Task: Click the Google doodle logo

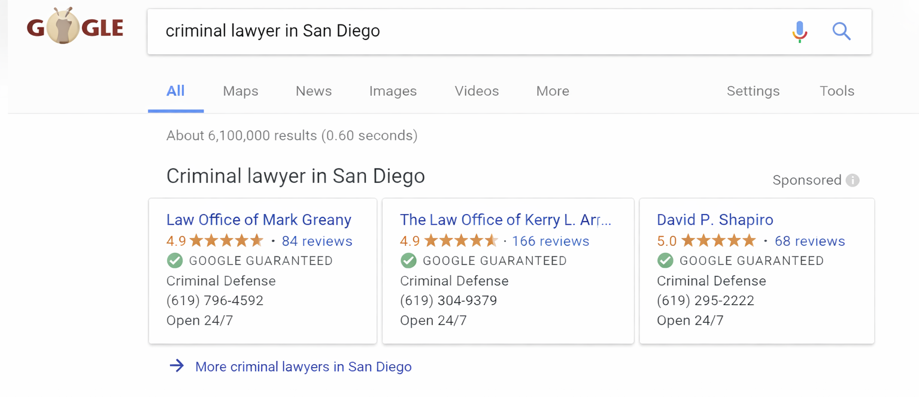Action: click(75, 27)
